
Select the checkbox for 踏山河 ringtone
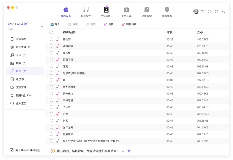click(x=51, y=39)
